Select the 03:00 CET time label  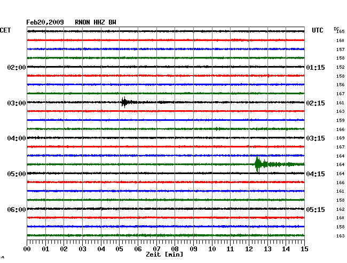tap(17, 103)
